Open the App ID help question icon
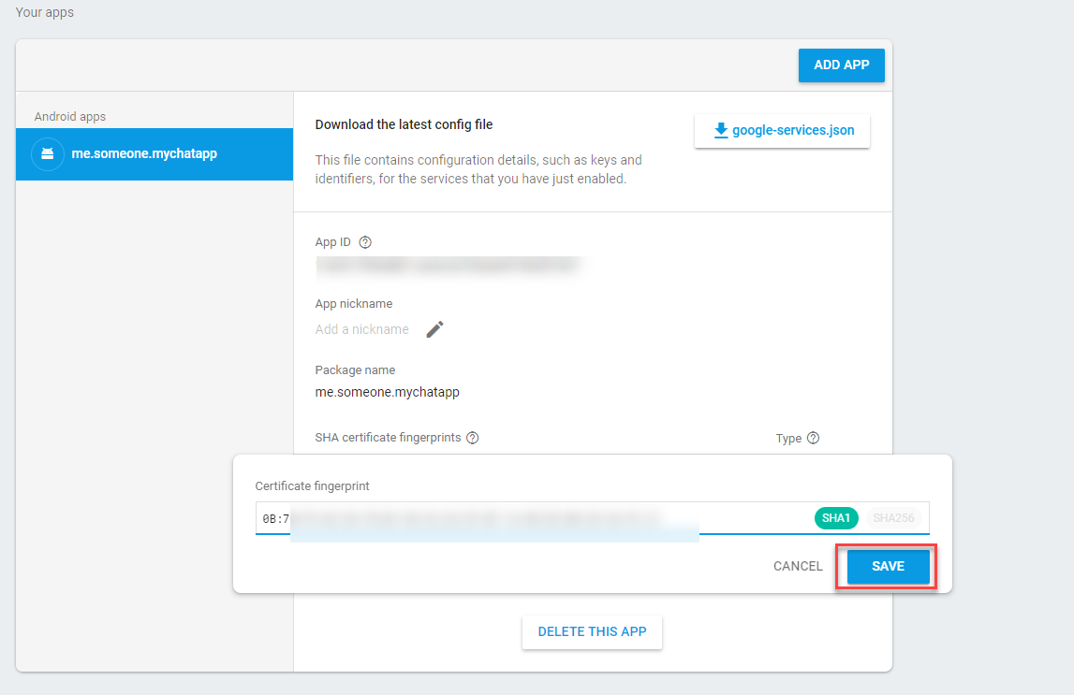 [365, 242]
